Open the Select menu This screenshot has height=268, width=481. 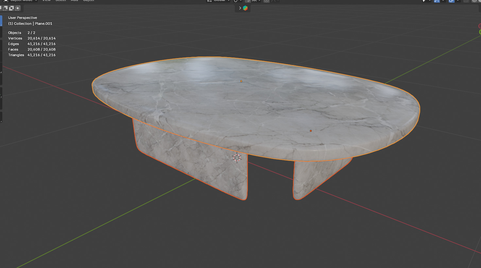click(61, 1)
